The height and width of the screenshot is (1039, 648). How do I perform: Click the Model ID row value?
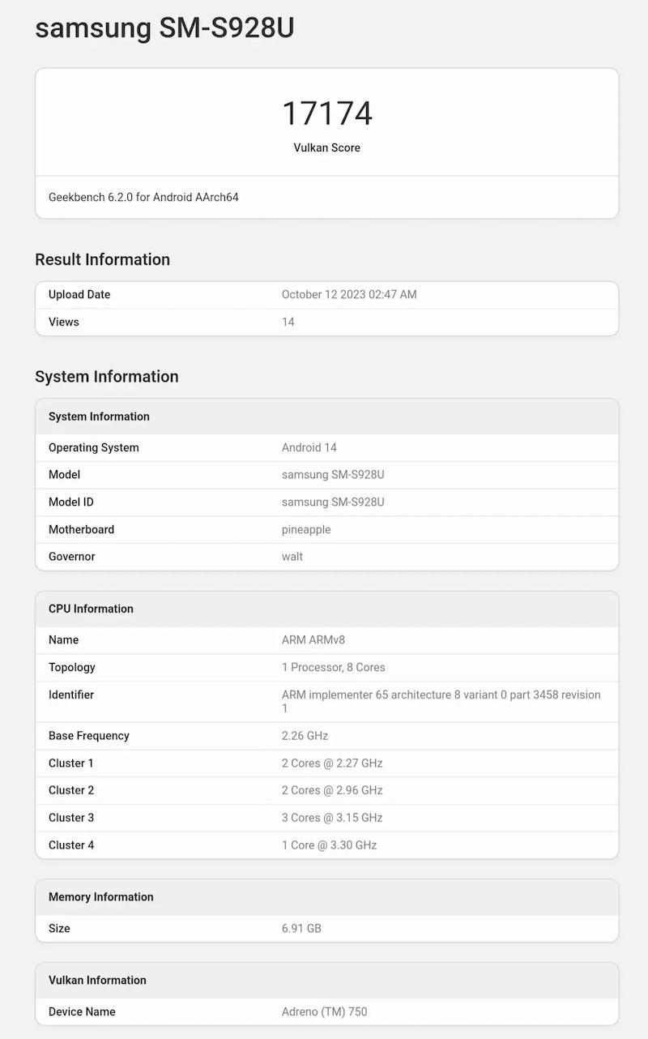click(333, 502)
